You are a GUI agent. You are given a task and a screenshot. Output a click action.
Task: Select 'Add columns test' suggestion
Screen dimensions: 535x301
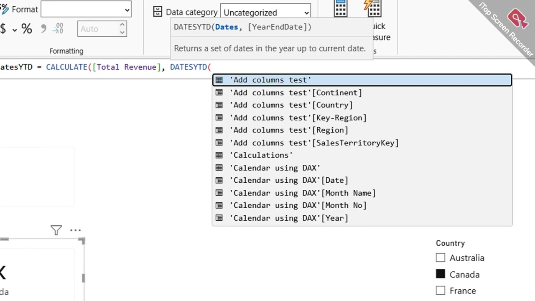click(x=362, y=80)
